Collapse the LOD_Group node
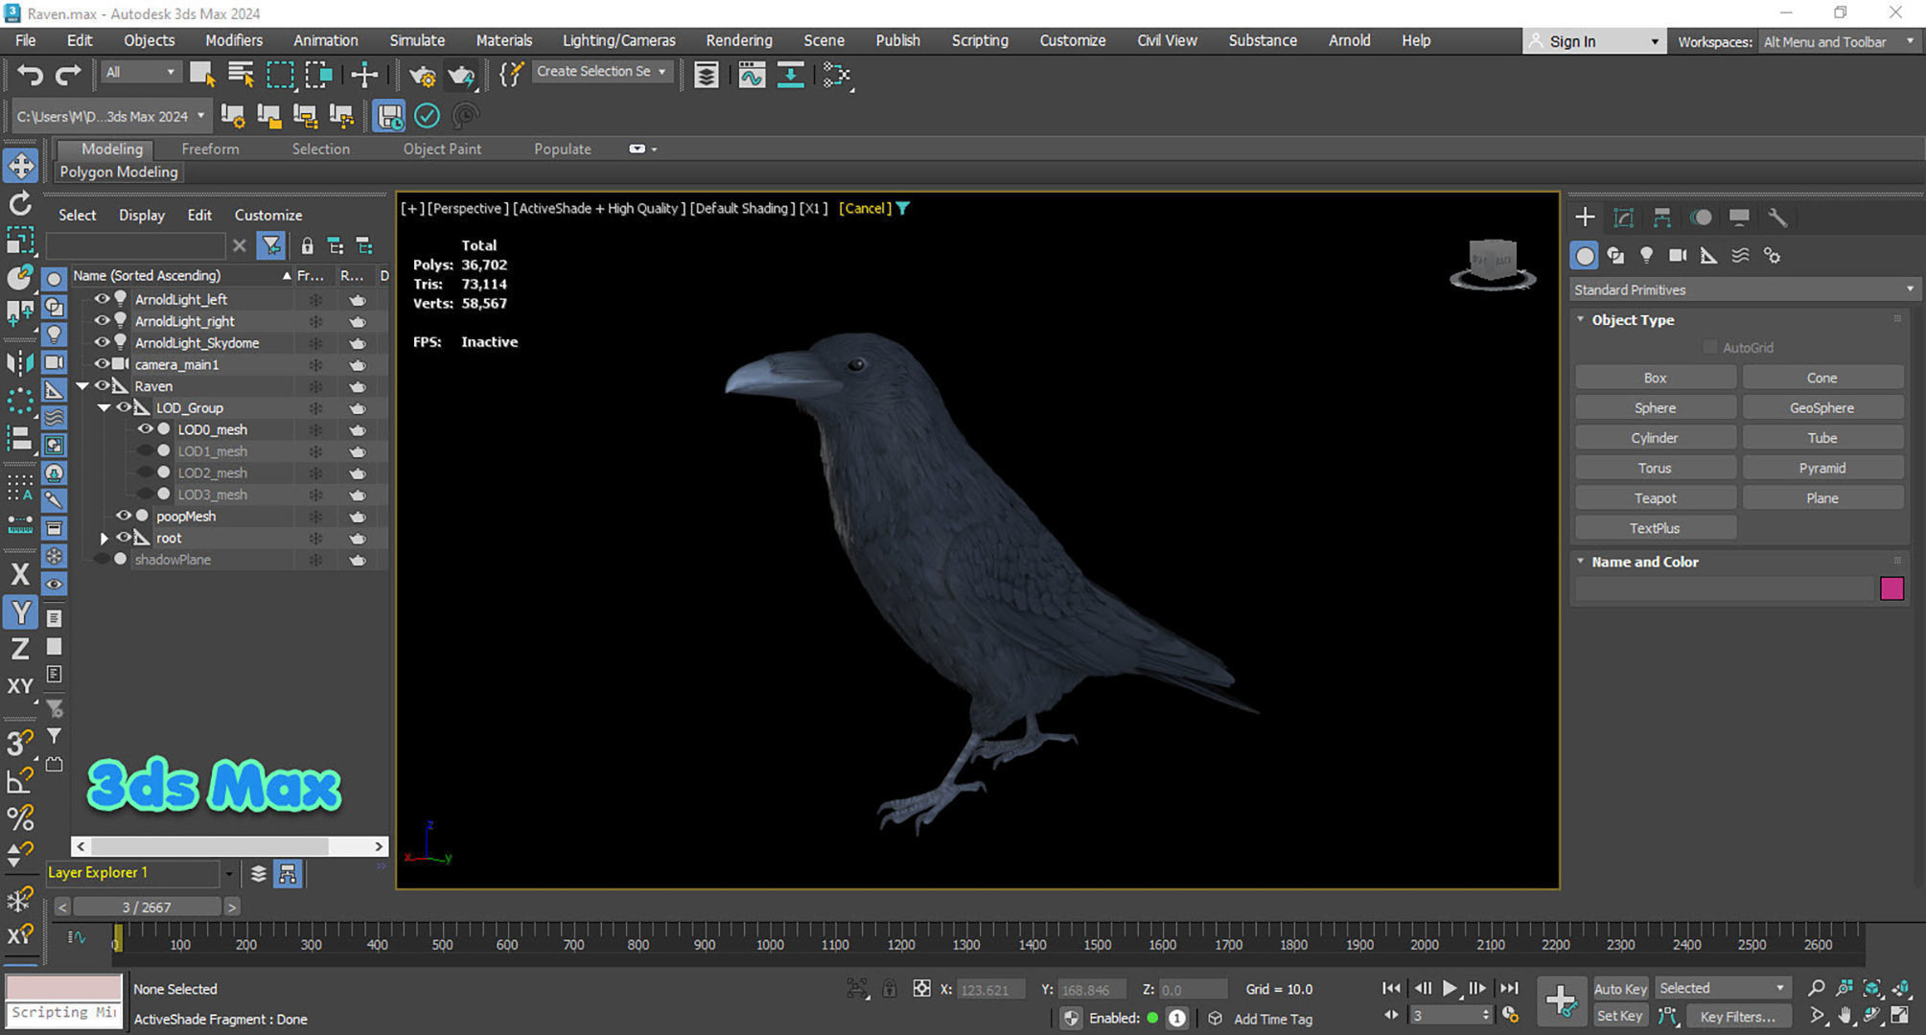The width and height of the screenshot is (1926, 1035). (x=104, y=407)
